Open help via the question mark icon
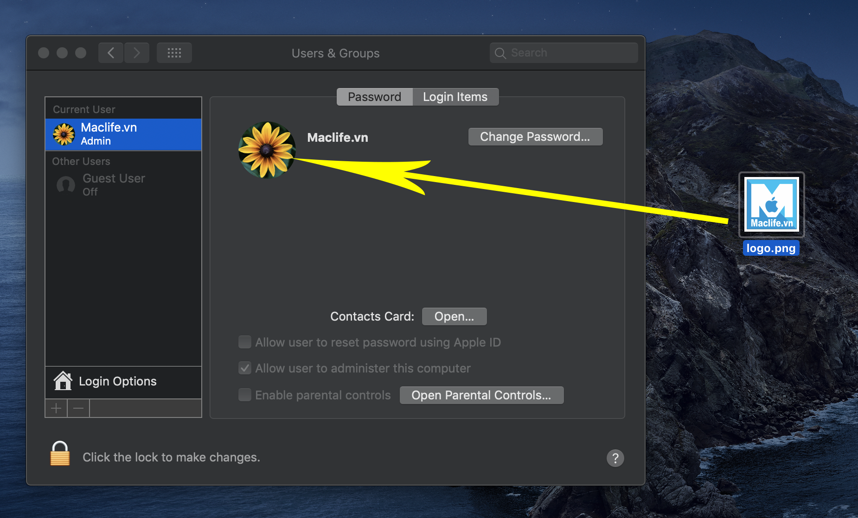858x518 pixels. tap(615, 458)
